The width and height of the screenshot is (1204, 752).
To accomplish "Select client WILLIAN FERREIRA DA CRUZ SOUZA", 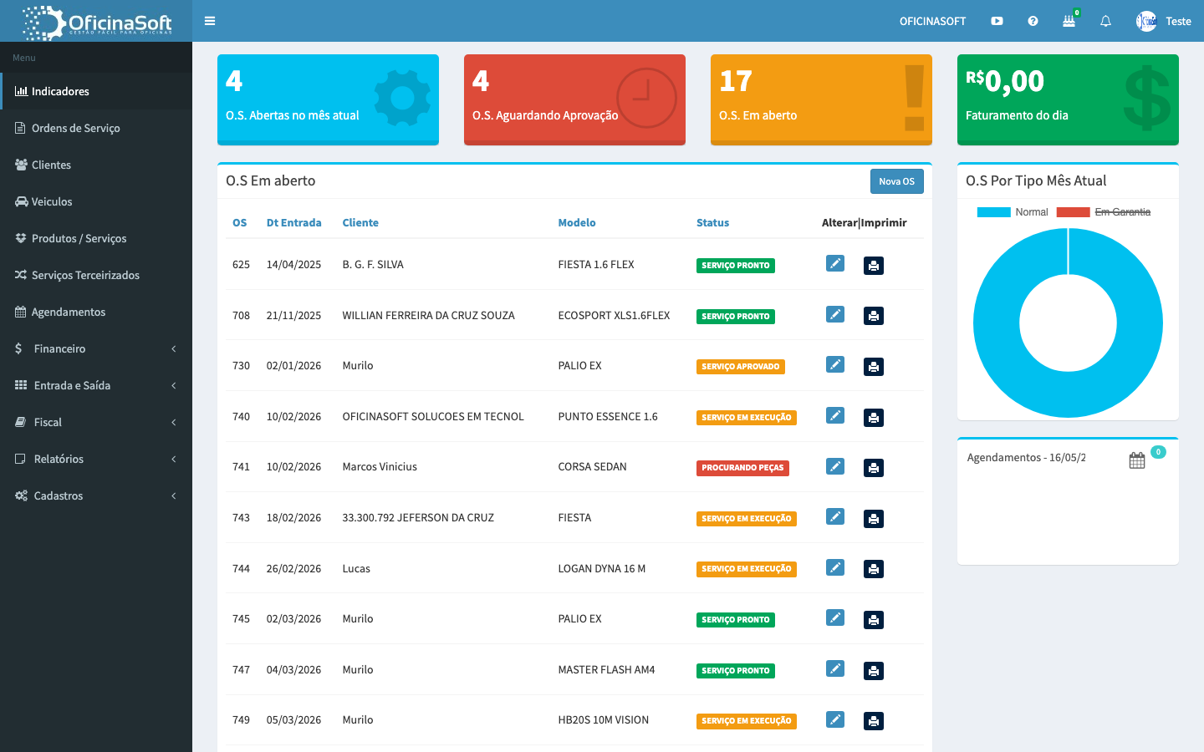I will point(428,315).
